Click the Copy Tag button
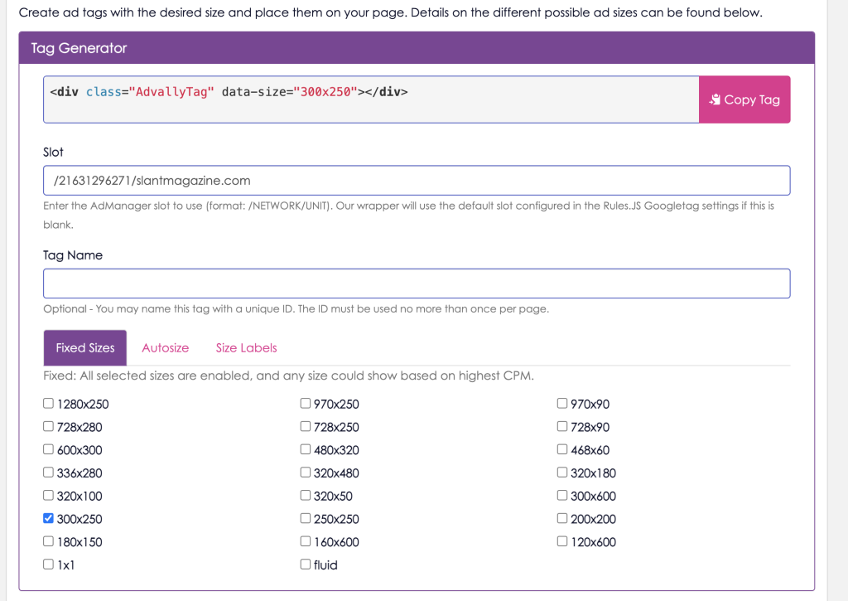Image resolution: width=848 pixels, height=601 pixels. pos(744,99)
